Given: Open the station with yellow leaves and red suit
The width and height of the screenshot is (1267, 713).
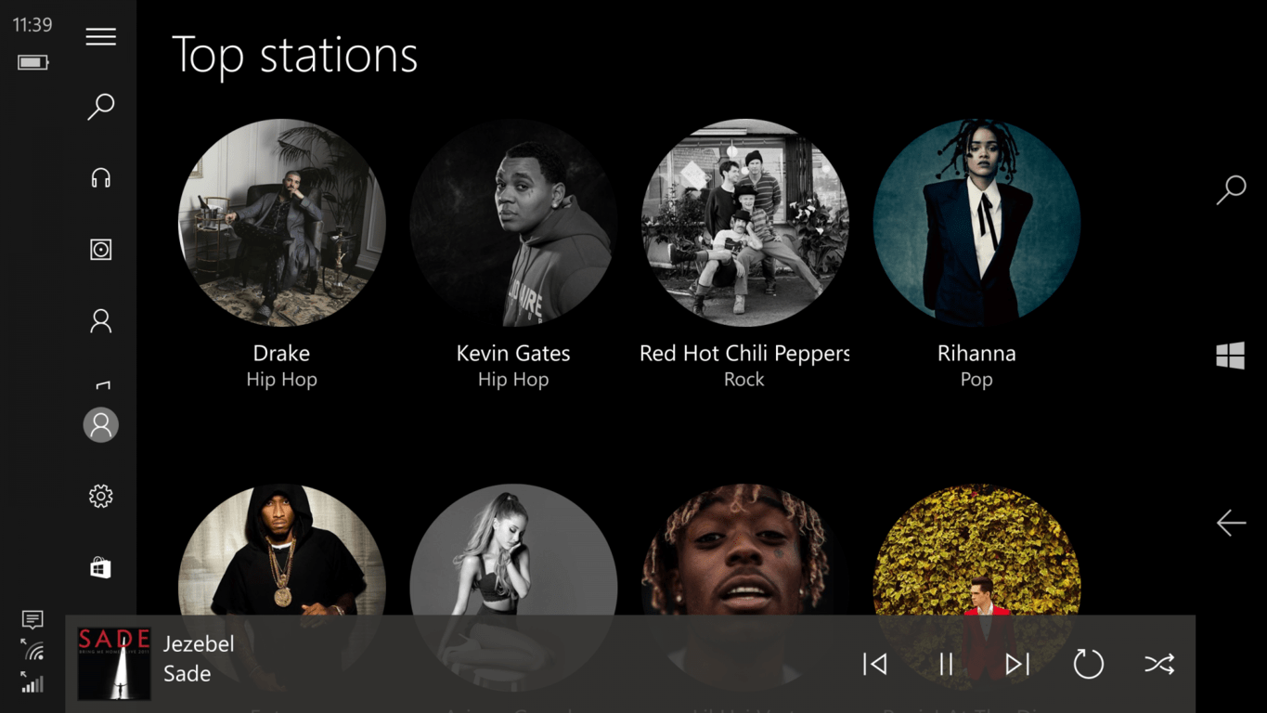Looking at the screenshot, I should click(976, 549).
